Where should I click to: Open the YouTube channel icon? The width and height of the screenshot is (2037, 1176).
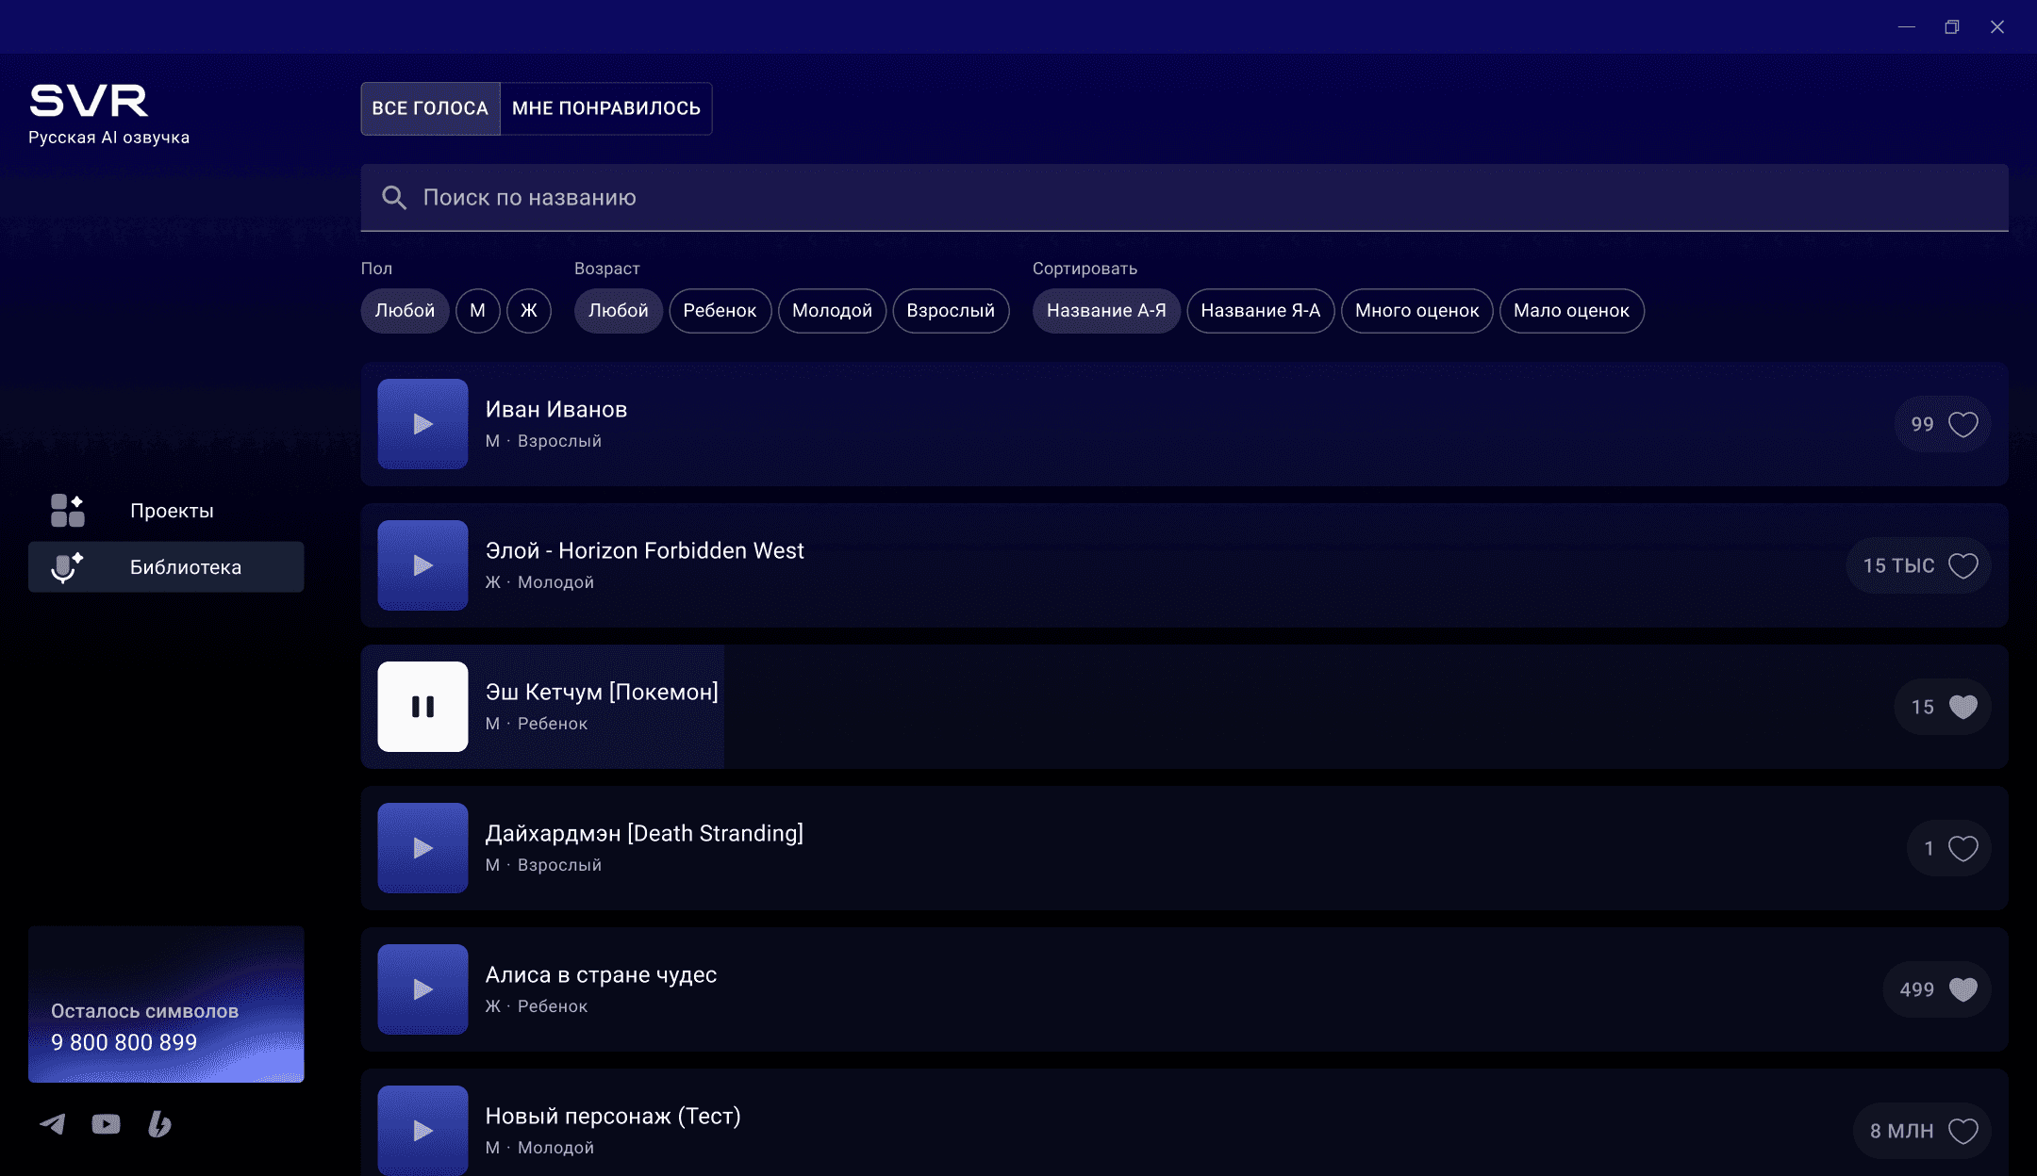[106, 1123]
